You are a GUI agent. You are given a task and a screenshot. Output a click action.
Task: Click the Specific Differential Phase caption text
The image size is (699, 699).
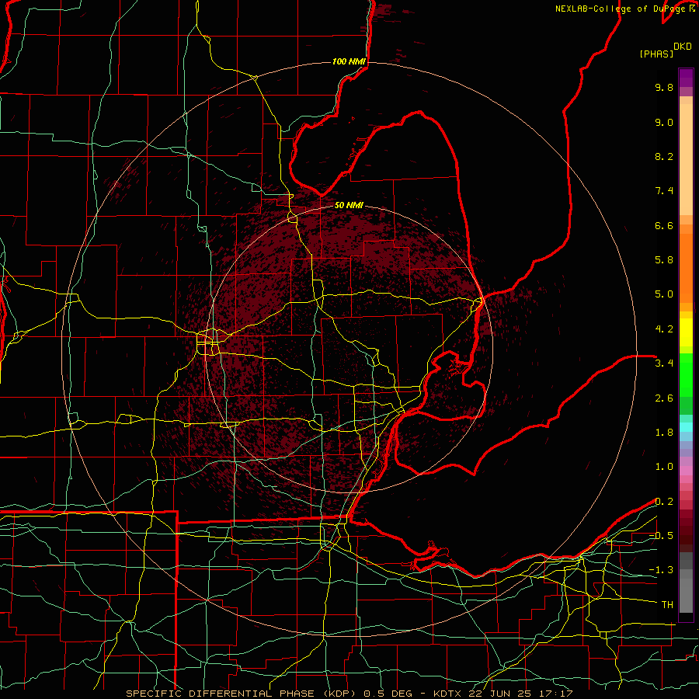coord(349,694)
